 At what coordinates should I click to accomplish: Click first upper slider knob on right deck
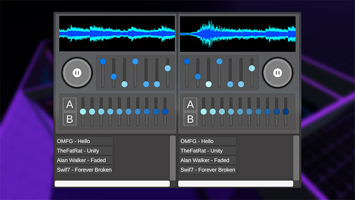[x=187, y=62]
